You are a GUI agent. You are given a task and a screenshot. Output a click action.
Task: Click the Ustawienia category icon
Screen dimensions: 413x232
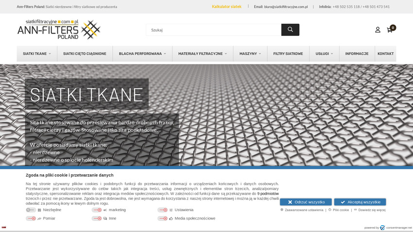[171, 210]
